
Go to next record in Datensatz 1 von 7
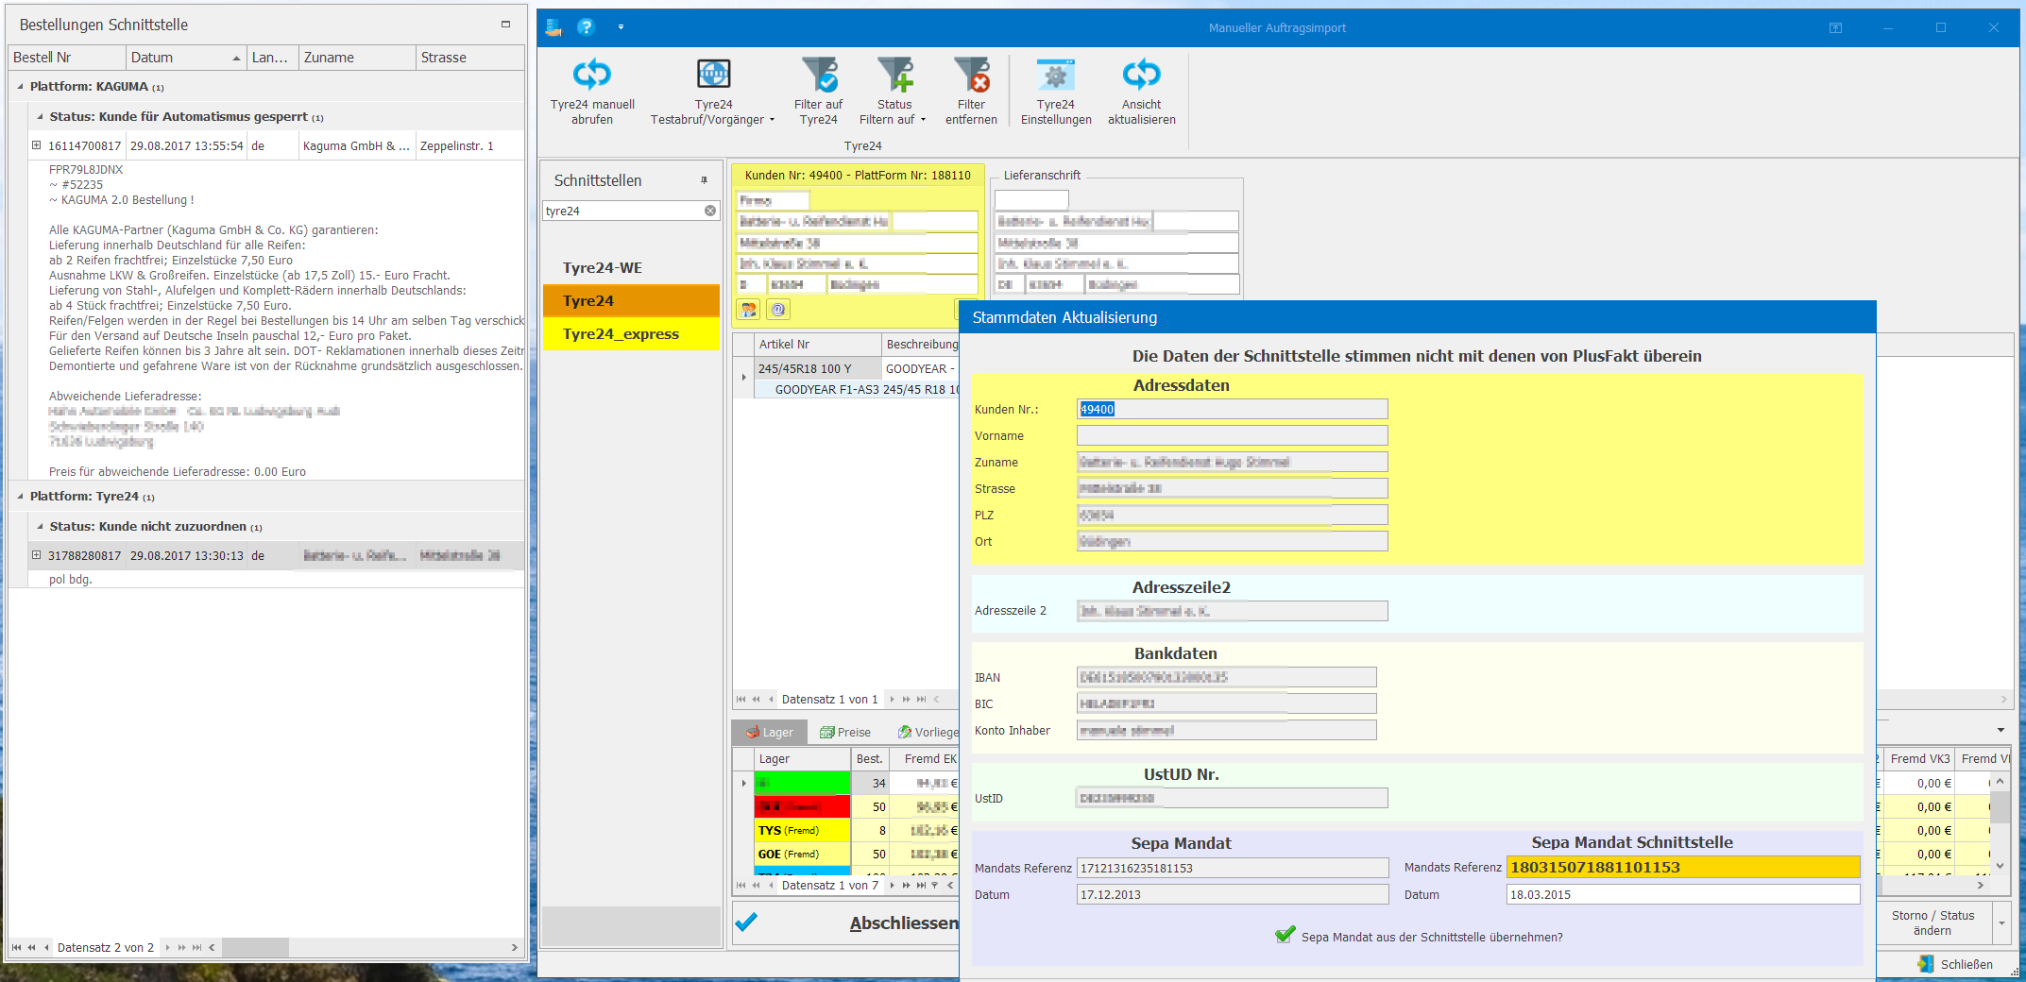892,885
